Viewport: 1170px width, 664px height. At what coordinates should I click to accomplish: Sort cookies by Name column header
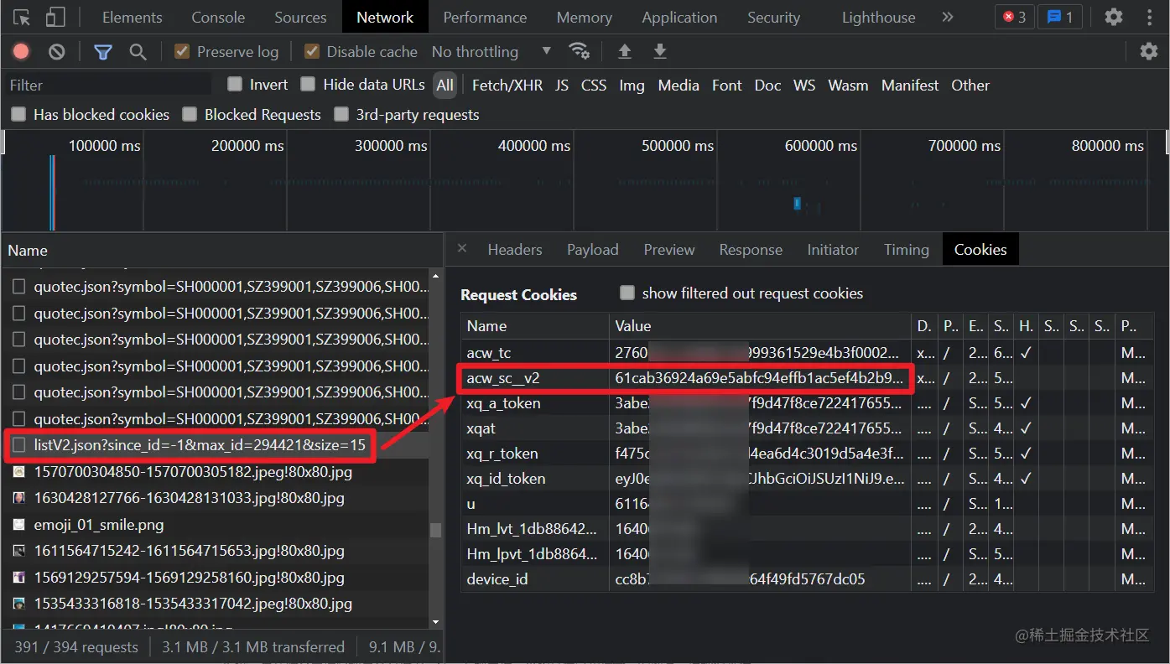[534, 326]
